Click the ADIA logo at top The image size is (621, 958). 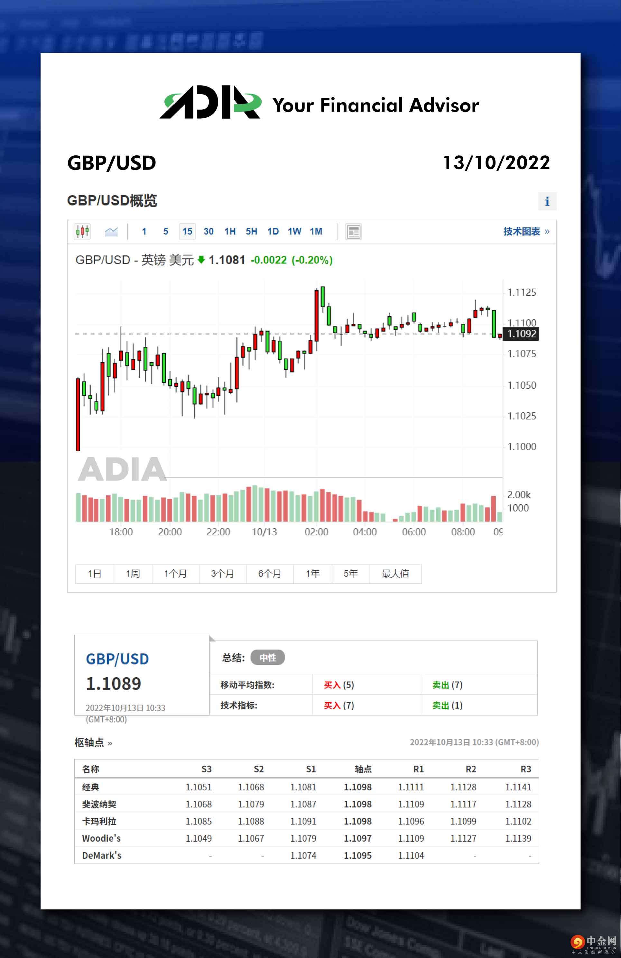211,103
